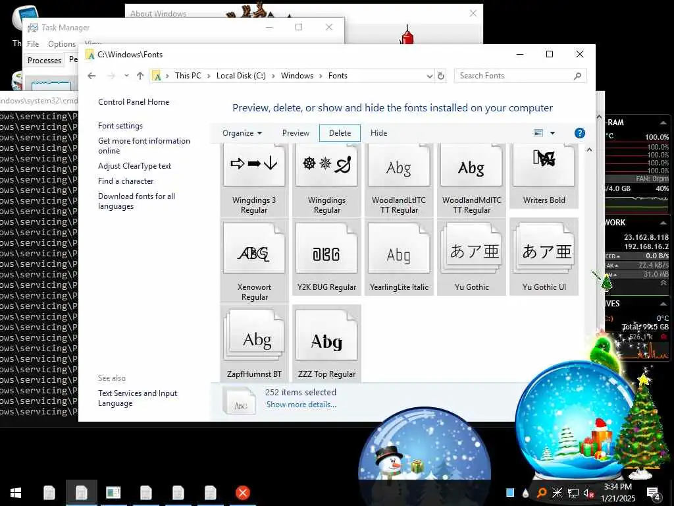This screenshot has width=674, height=506.
Task: Select the Yu Gothic font family icon
Action: click(x=471, y=257)
